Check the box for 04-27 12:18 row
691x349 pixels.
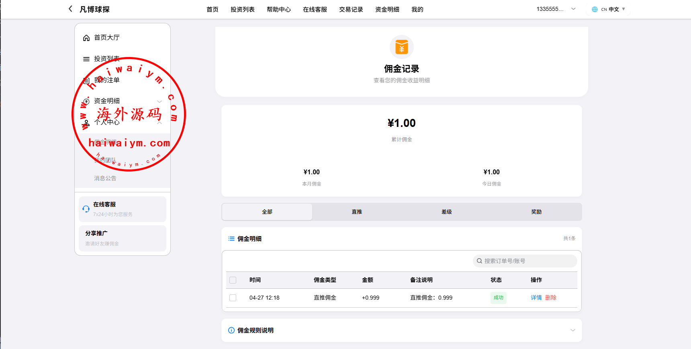(x=233, y=298)
